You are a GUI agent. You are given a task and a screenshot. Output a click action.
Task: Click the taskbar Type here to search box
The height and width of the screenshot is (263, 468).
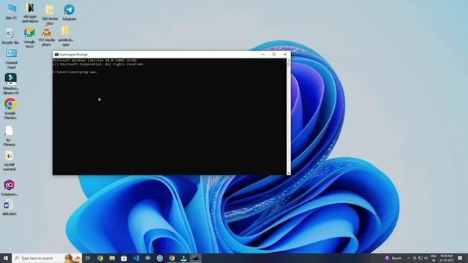coord(47,258)
